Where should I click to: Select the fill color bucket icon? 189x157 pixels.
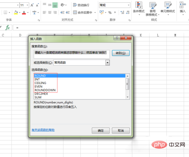click(16, 12)
